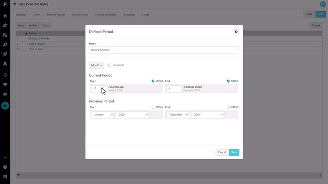Save the Defined Period dialog
328x184 pixels.
(x=234, y=152)
